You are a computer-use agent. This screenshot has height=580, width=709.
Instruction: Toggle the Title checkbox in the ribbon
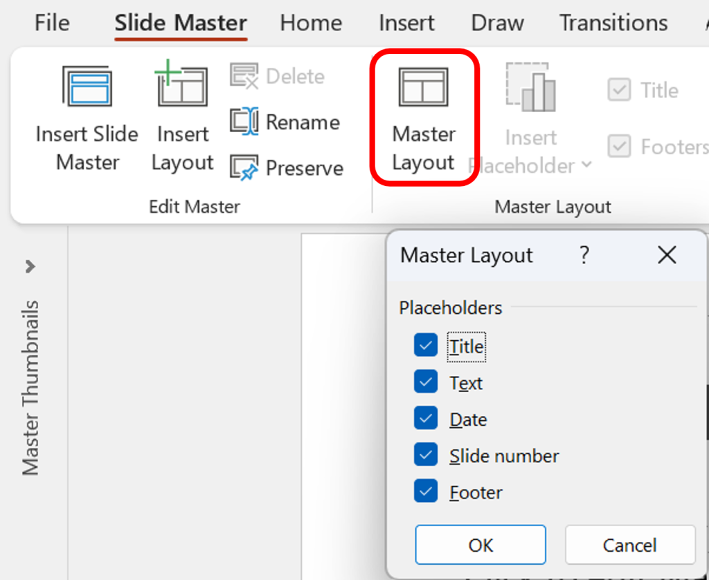(618, 90)
